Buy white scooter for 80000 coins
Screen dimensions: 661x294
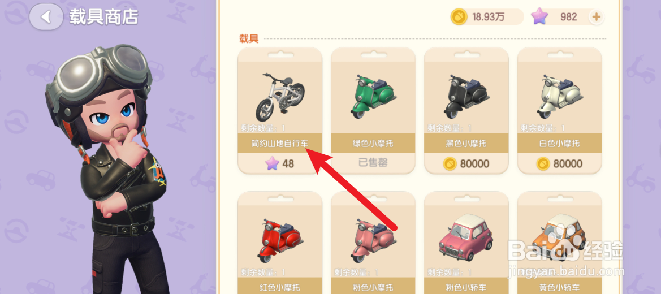click(559, 163)
